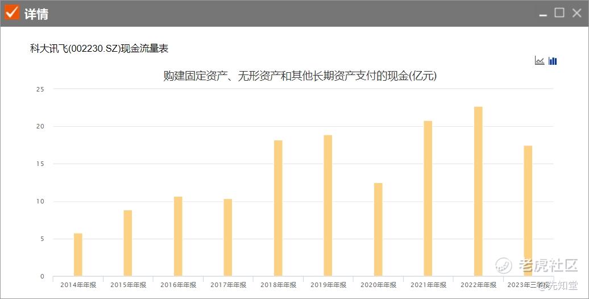Select the 2014年年报 bar
This screenshot has width=589, height=299.
coord(78,255)
